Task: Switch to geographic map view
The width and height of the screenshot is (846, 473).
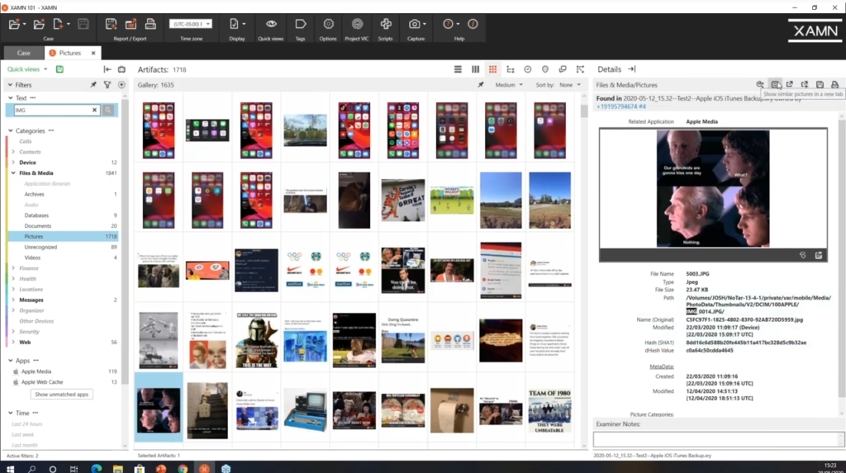Action: (545, 69)
